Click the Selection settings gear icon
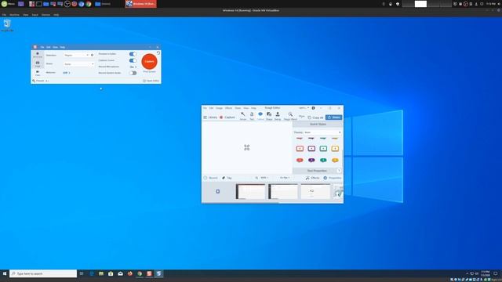The height and width of the screenshot is (282, 502). point(93,56)
